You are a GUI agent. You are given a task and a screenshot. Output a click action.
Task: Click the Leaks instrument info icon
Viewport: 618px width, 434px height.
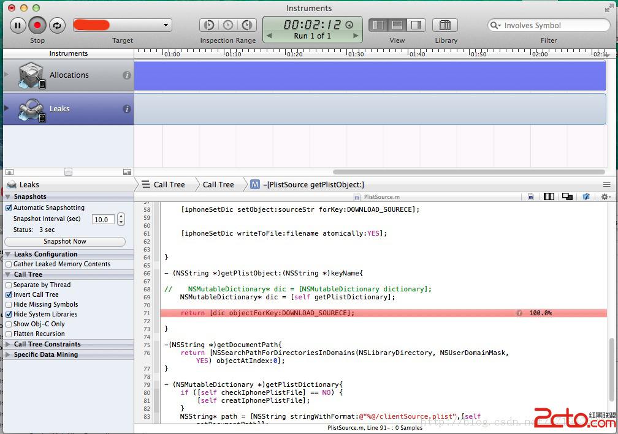tap(127, 109)
